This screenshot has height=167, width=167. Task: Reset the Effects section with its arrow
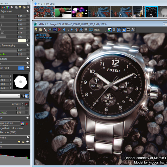point(28,58)
